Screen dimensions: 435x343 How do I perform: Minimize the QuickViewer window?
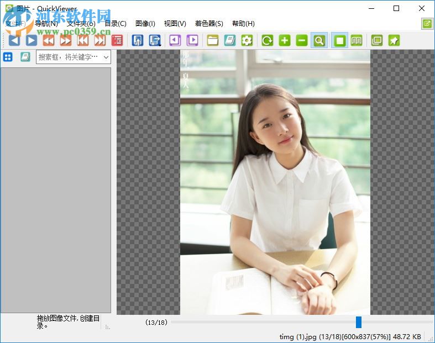tap(371, 8)
